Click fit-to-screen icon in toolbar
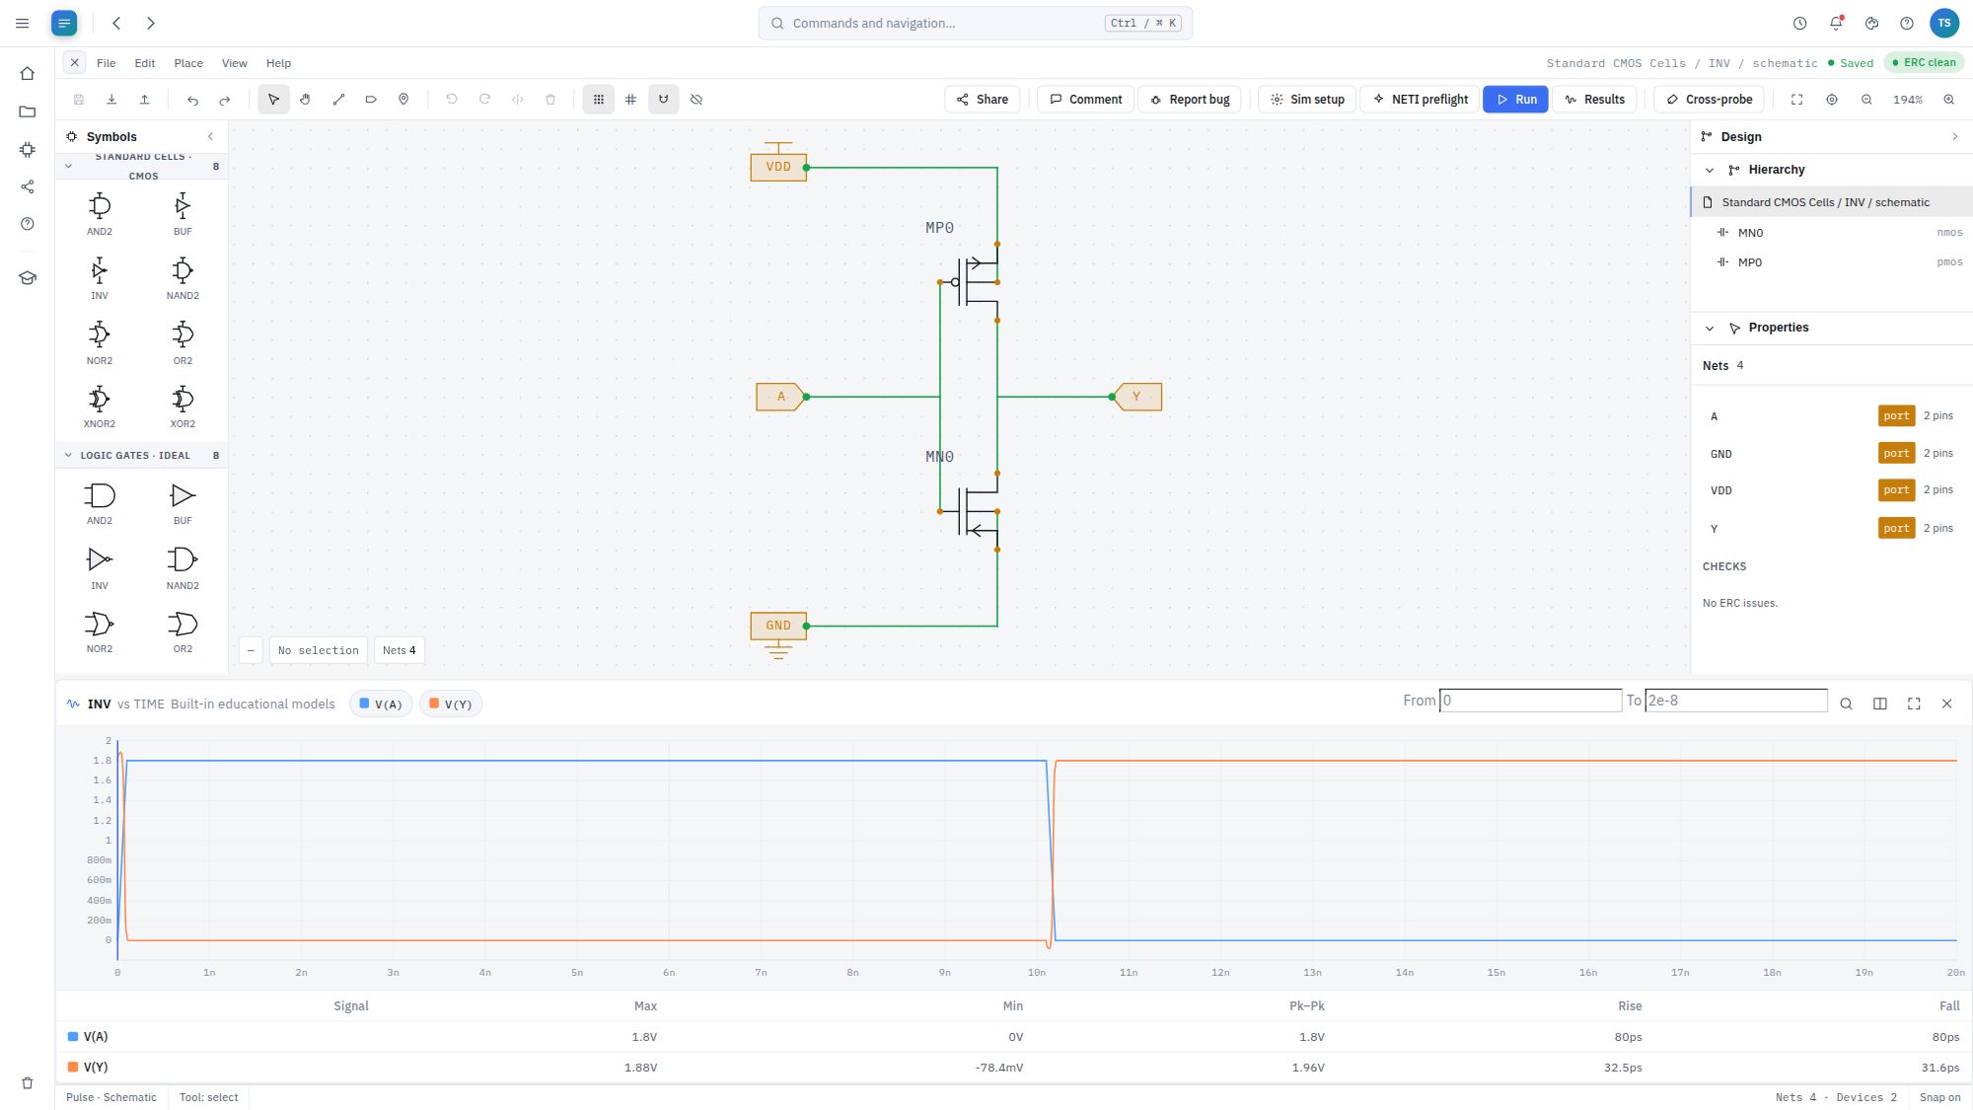Viewport: 1973px width, 1110px height. point(1796,100)
